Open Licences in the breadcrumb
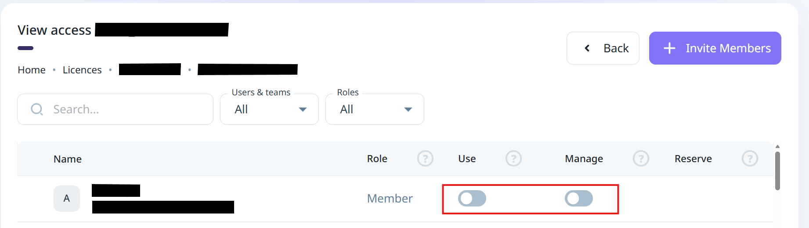 coord(82,70)
